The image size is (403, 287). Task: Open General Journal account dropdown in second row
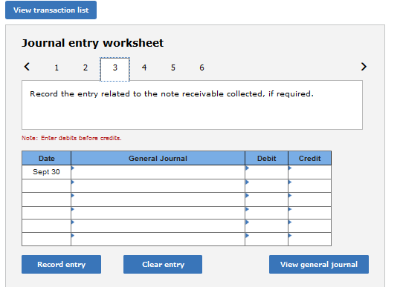(x=158, y=186)
